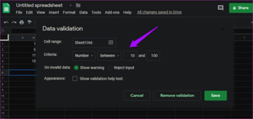This screenshot has height=119, width=253.
Task: Open the Google Sheets home icon
Action: (x=6, y=8)
